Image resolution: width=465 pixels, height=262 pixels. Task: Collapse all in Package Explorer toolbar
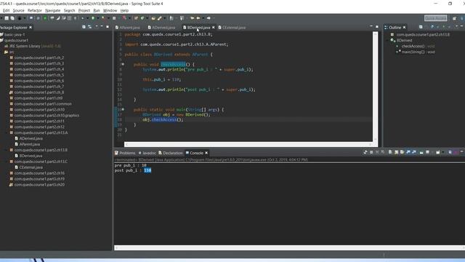pyautogui.click(x=84, y=27)
